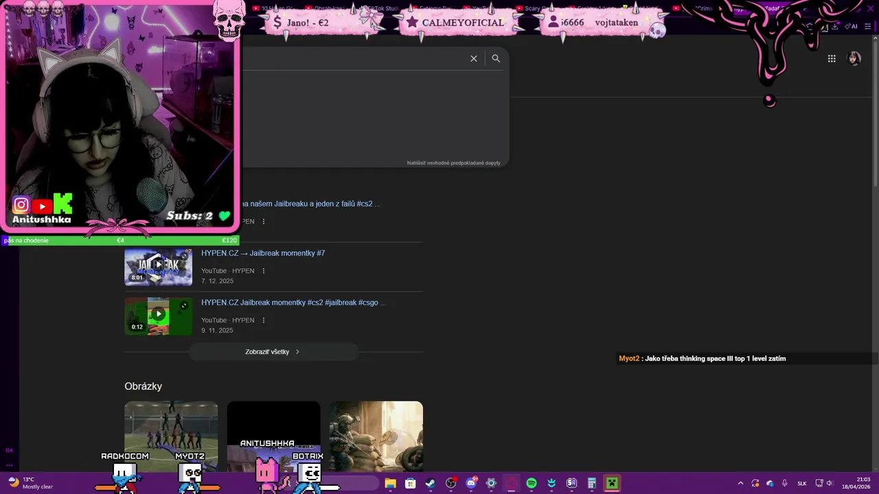Open the Google account profile avatar

tap(854, 58)
